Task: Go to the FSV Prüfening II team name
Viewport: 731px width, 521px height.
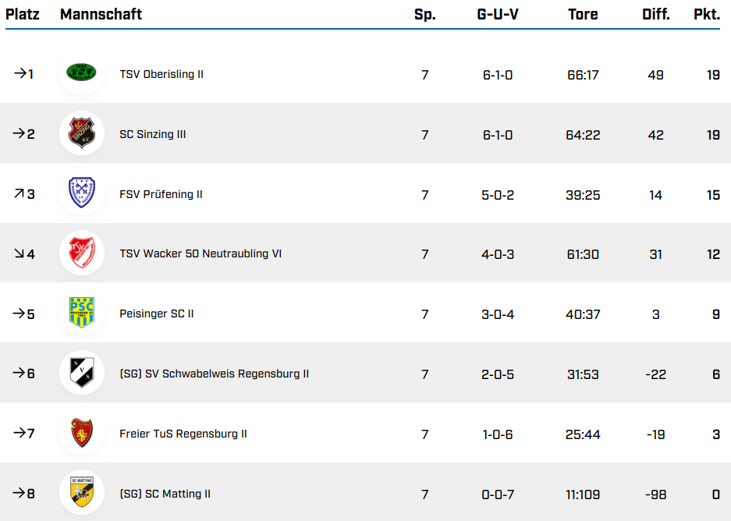Action: 161,194
